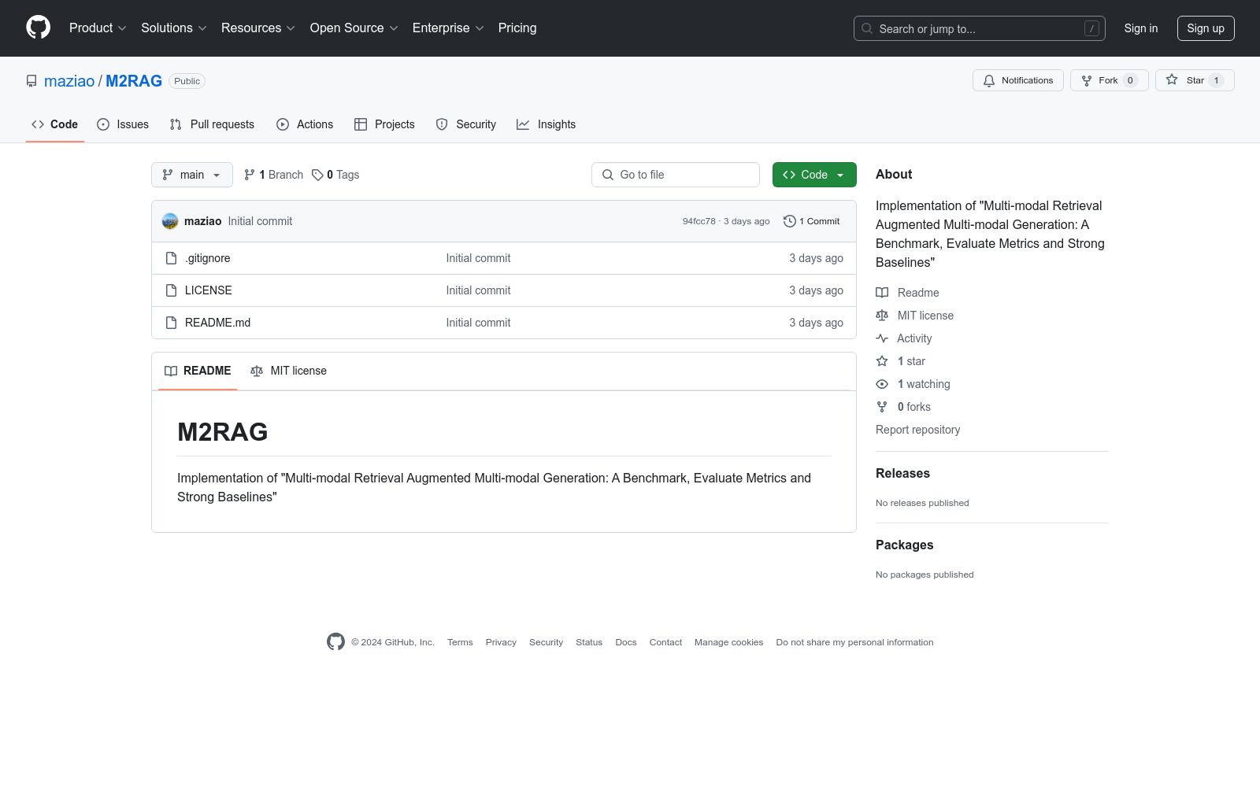Click maziao's avatar in the commit row

(x=170, y=221)
